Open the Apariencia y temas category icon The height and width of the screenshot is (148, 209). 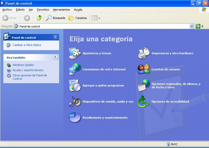coord(75,53)
